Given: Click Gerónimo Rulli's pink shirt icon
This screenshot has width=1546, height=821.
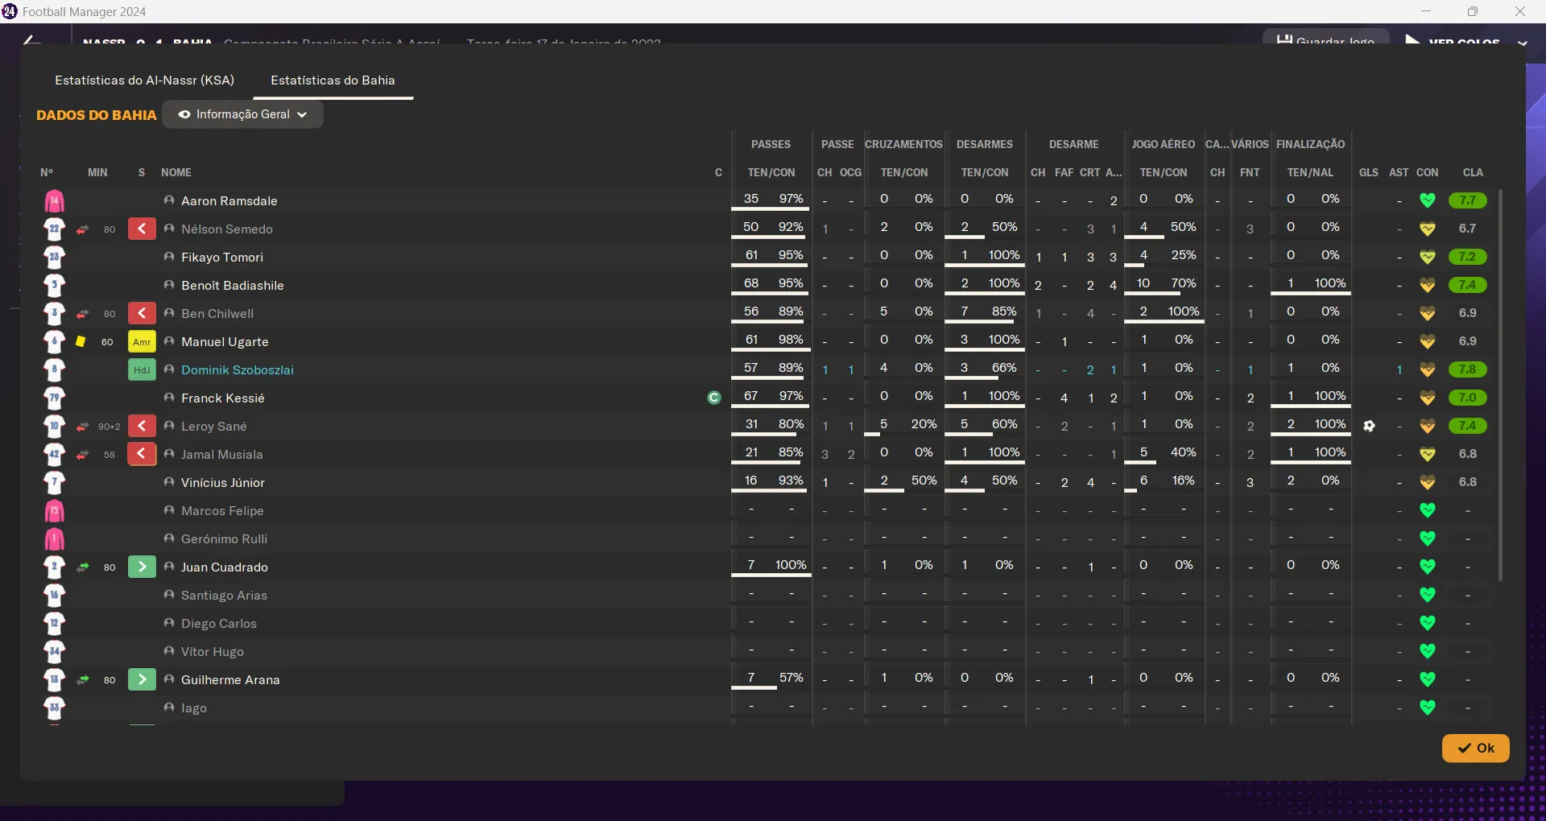Looking at the screenshot, I should 54,538.
